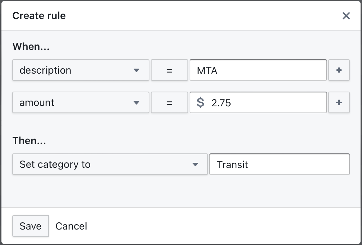Click the Create rule dialog title
The image size is (362, 245).
[39, 15]
